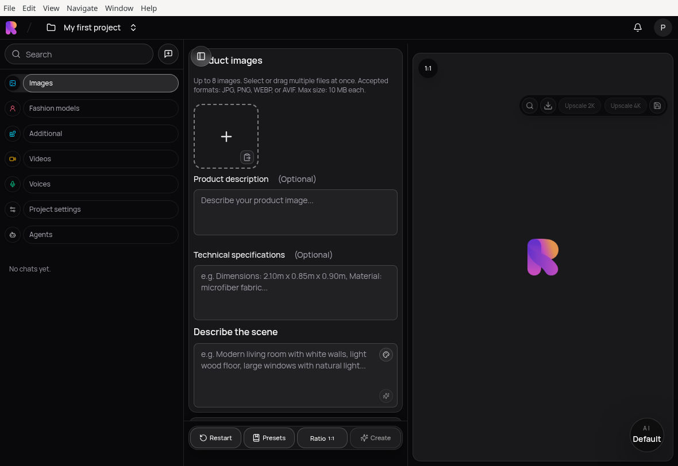Select Images in the sidebar
This screenshot has height=466, width=678.
[101, 83]
